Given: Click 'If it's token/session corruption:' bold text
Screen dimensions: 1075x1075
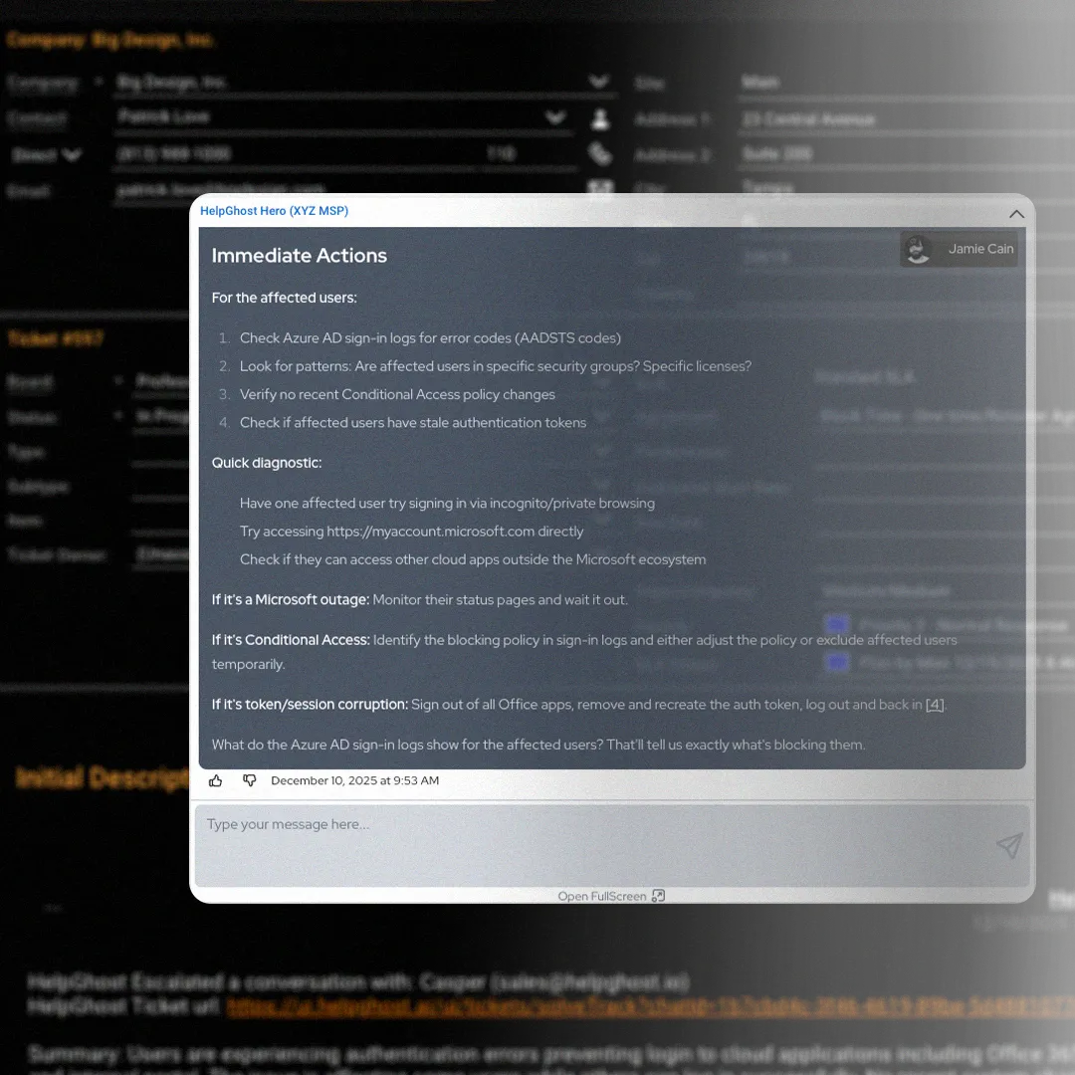Looking at the screenshot, I should (310, 705).
